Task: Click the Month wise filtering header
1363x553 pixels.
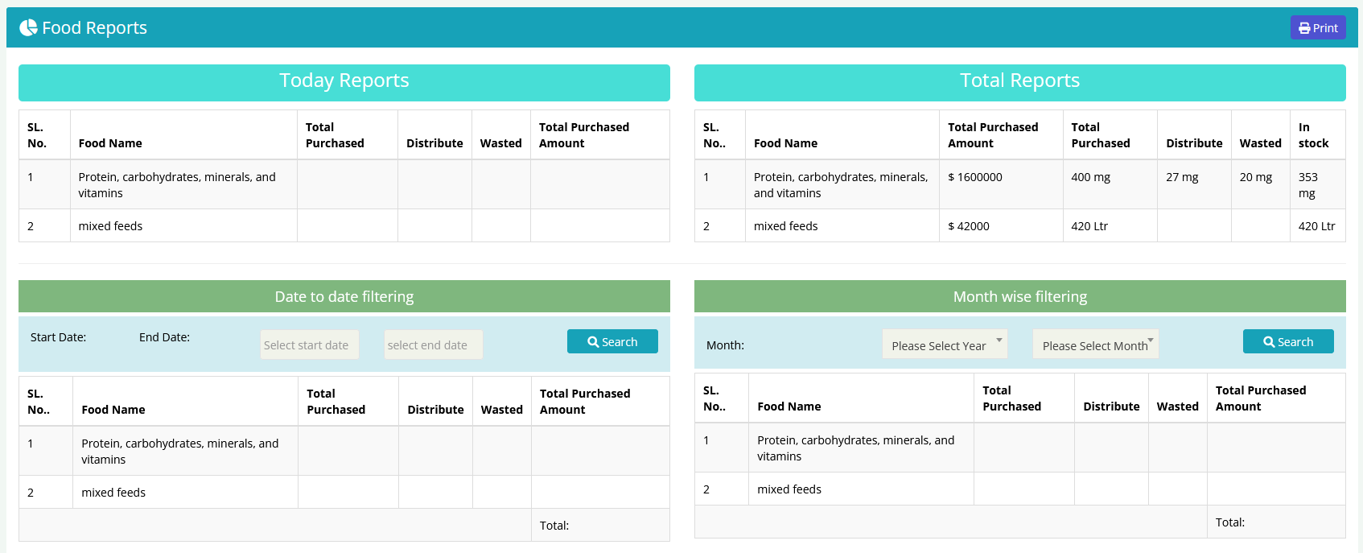Action: pos(1019,297)
